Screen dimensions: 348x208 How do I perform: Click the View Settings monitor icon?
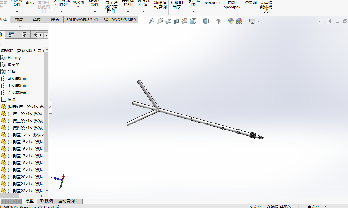[x=252, y=21]
